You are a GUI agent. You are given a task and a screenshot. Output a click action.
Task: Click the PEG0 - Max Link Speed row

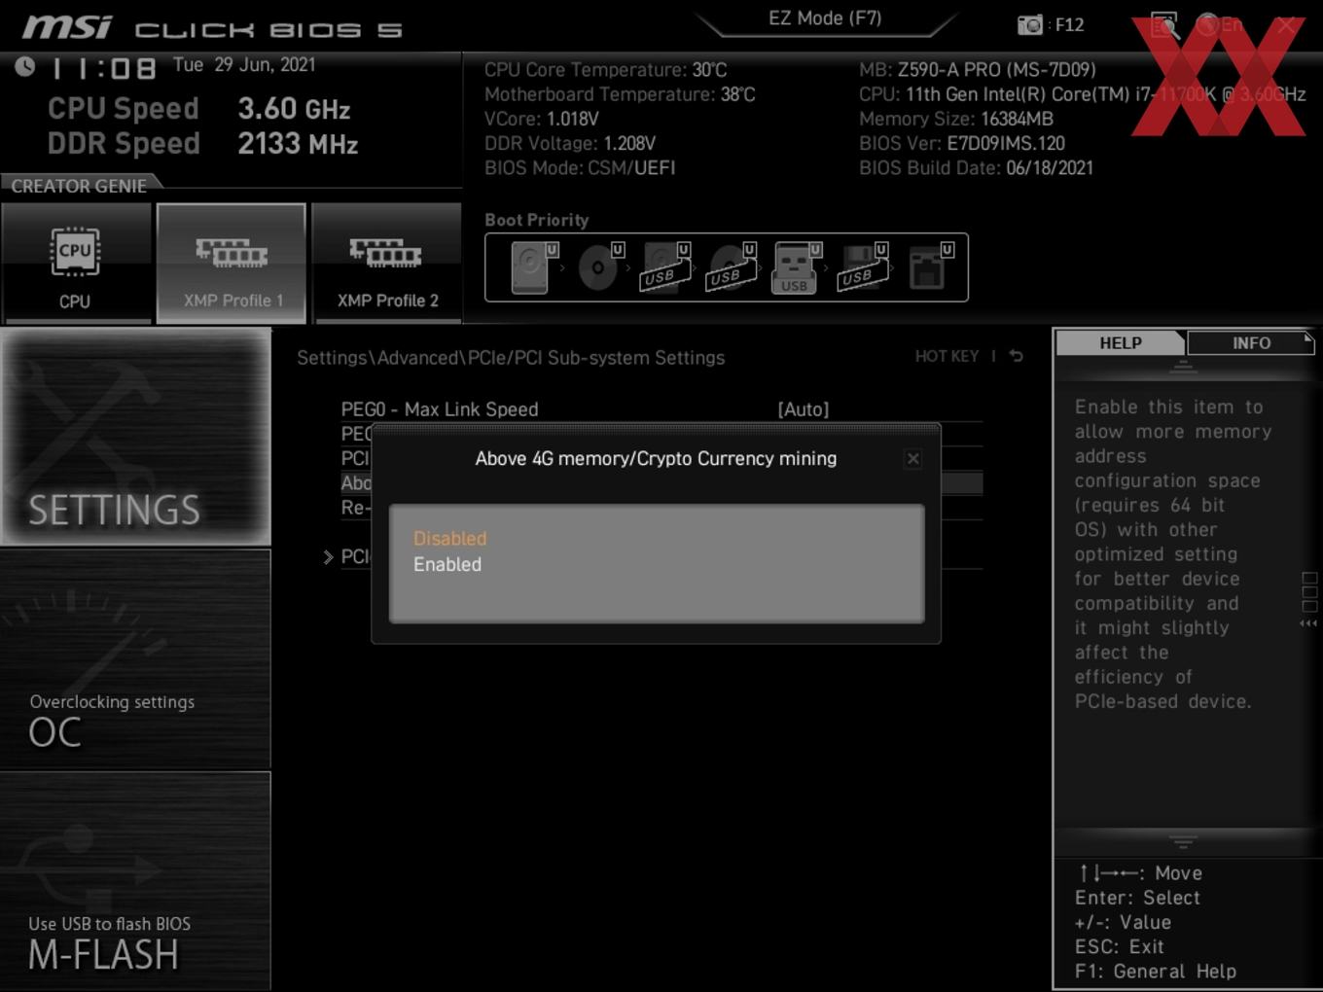661,409
